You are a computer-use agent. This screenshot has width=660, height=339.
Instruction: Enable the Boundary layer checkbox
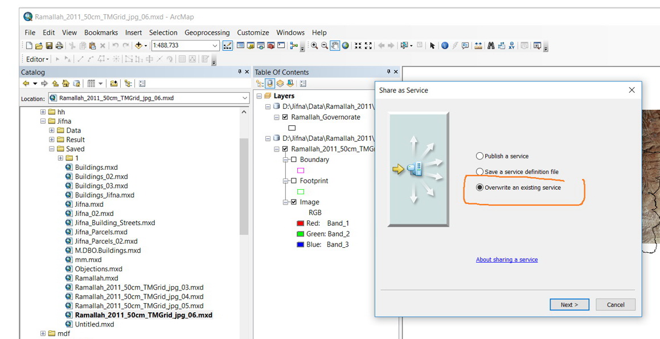[x=294, y=160]
